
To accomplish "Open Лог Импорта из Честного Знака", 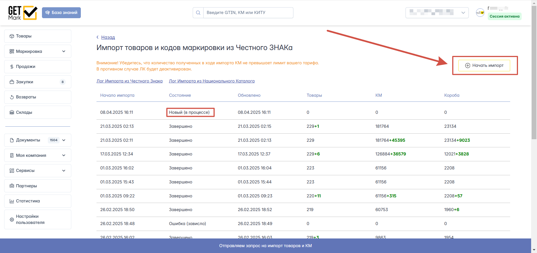I will 129,81.
